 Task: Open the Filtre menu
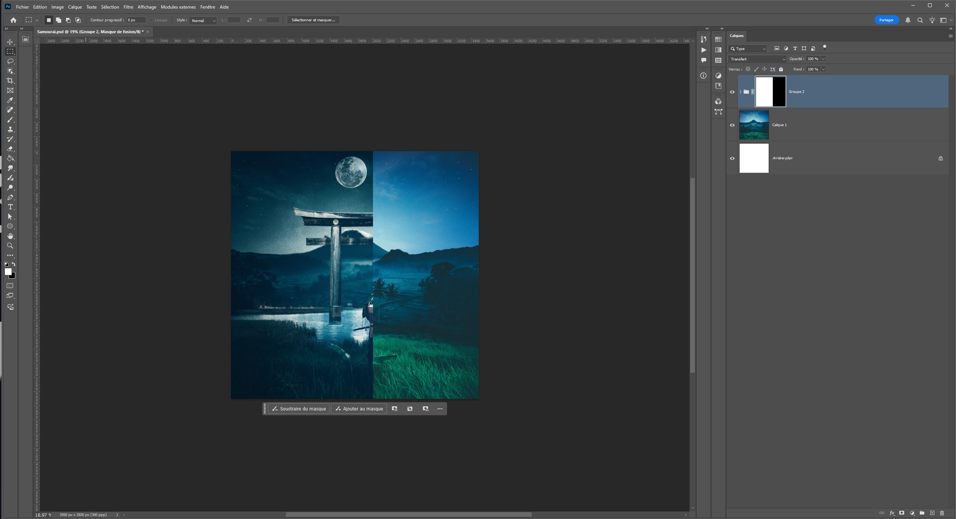point(128,7)
